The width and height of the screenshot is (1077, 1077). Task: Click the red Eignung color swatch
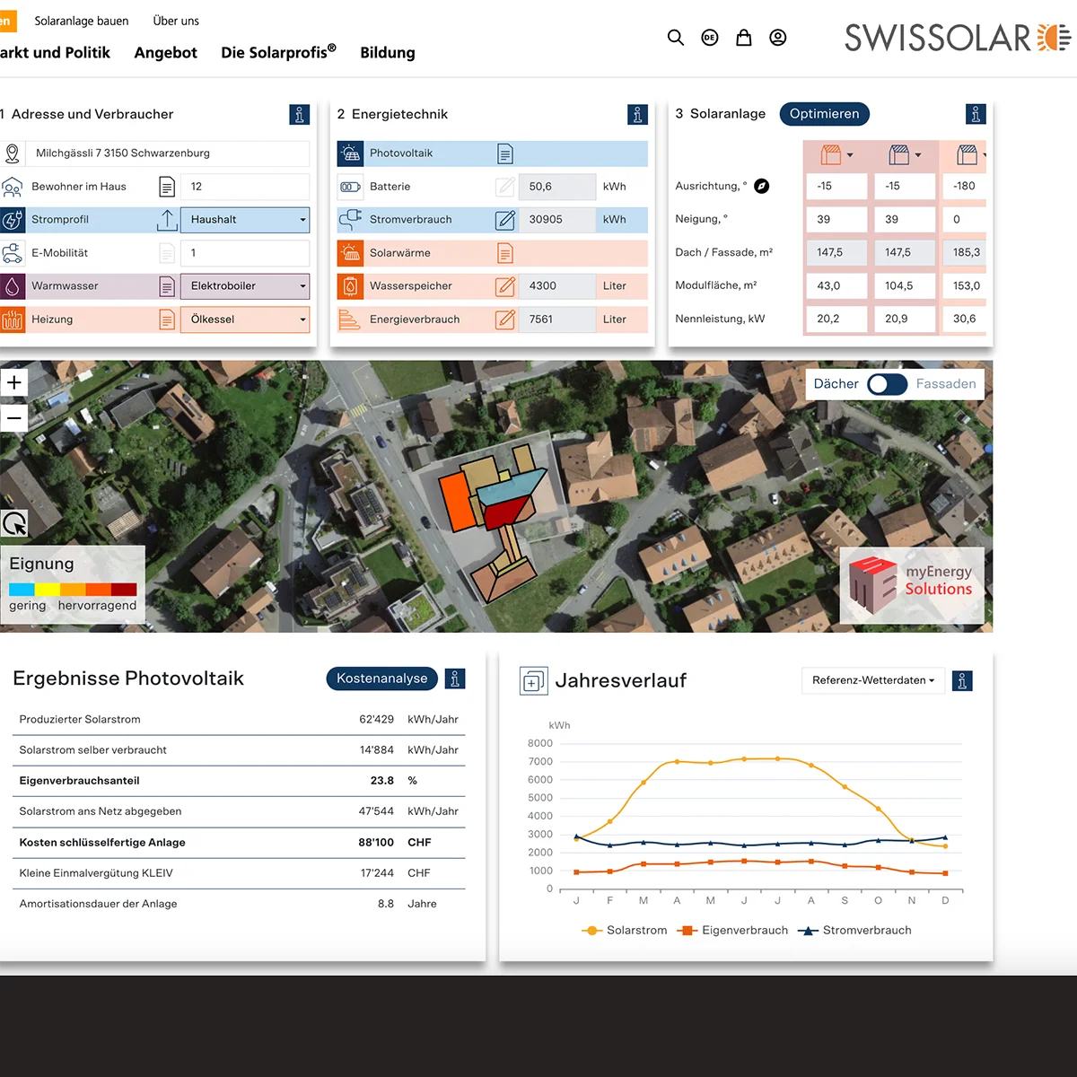(124, 590)
